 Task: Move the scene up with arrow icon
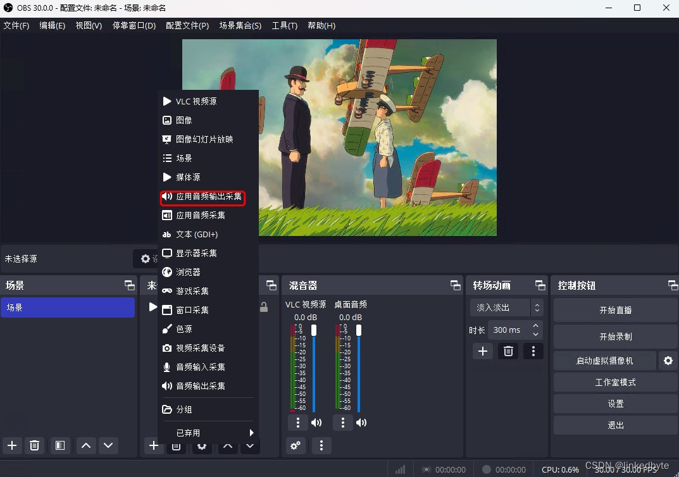pyautogui.click(x=85, y=445)
